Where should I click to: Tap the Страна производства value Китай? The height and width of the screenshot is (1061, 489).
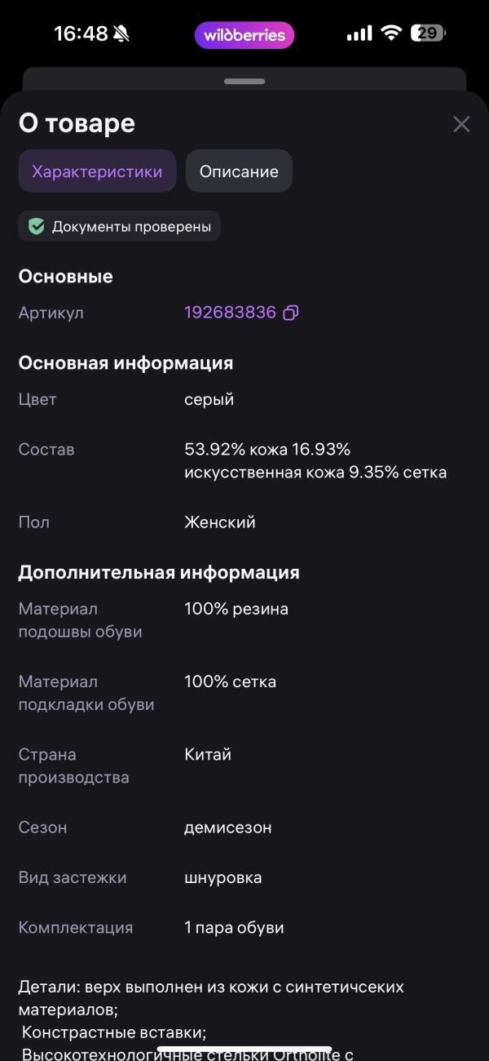pyautogui.click(x=208, y=754)
